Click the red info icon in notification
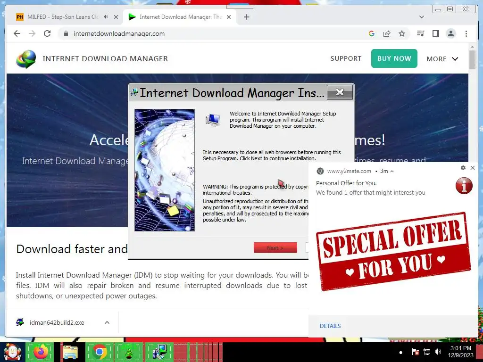The width and height of the screenshot is (483, 362). [464, 186]
